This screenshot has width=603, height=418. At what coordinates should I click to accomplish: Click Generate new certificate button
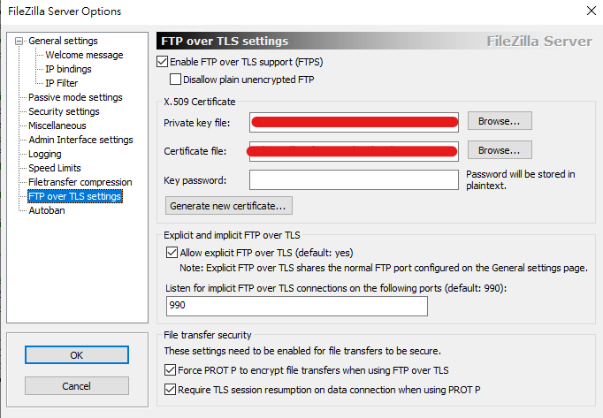pyautogui.click(x=229, y=206)
